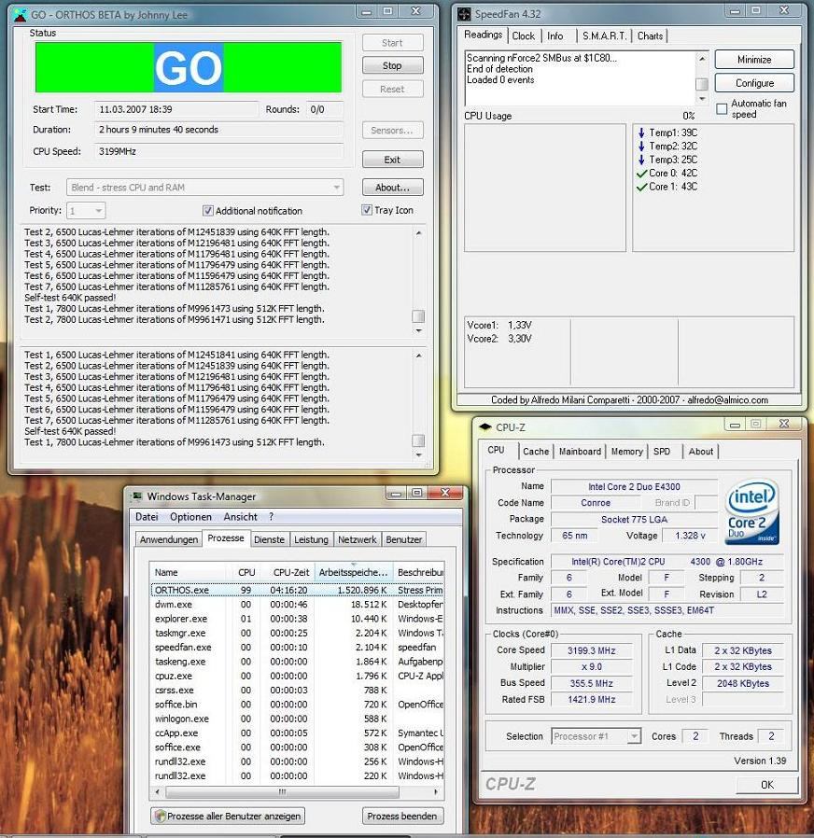Screen dimensions: 814x838
Task: Open the S.M.A.R.T. tab in SpeedFan
Action: (x=604, y=35)
